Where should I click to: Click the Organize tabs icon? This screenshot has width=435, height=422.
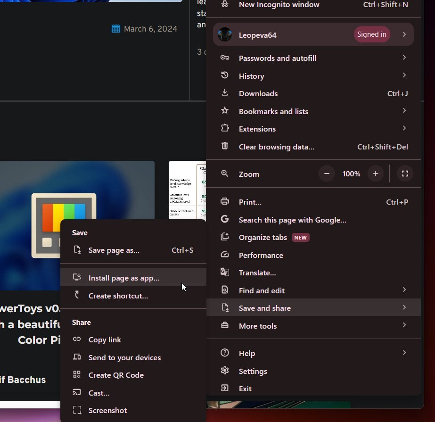click(x=225, y=237)
